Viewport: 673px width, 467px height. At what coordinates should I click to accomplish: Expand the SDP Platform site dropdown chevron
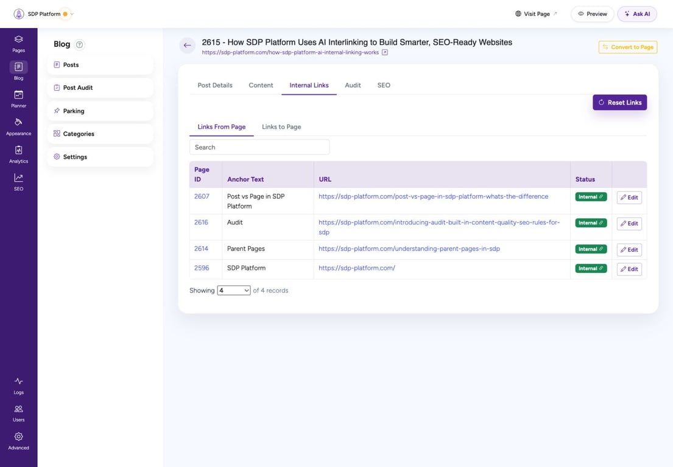point(72,14)
